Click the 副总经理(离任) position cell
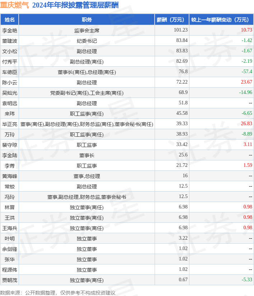254x296 pixels. (86, 62)
